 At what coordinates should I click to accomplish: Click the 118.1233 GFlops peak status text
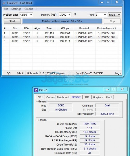coord(53,73)
